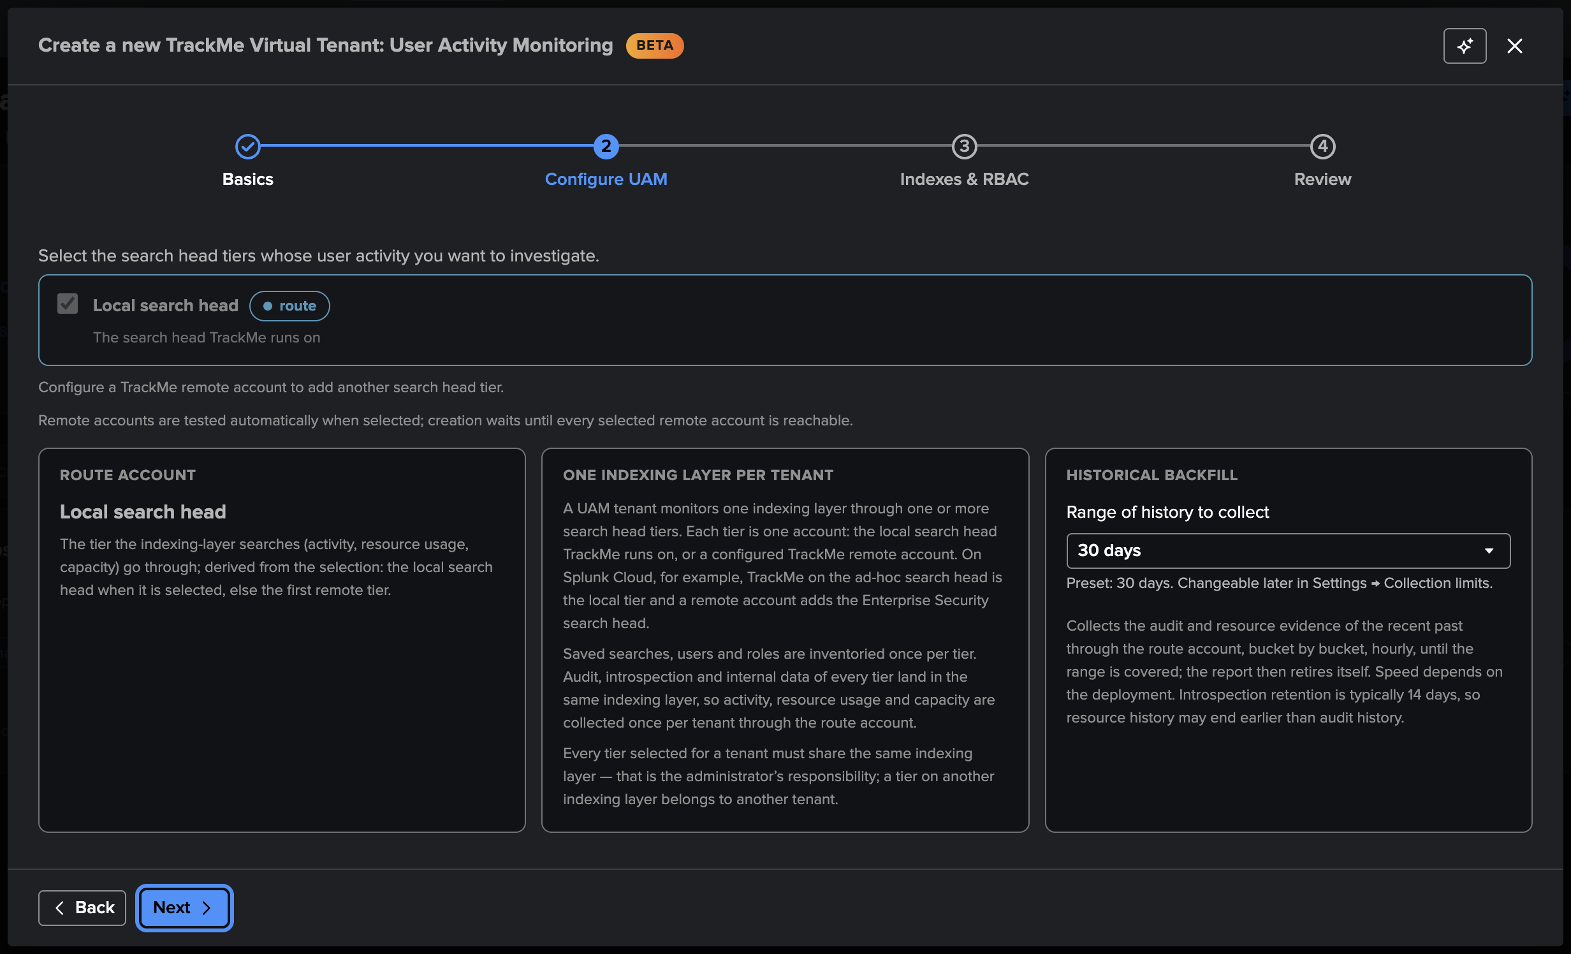The width and height of the screenshot is (1571, 954).
Task: Click 'Configure a TrackMe remote account' sentence
Action: pos(271,388)
